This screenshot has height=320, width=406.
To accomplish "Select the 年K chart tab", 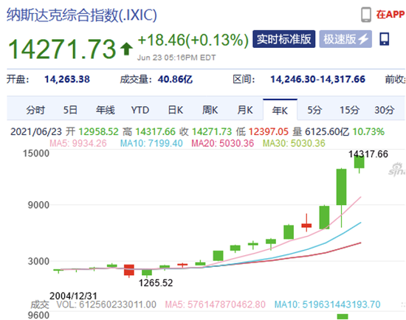I will click(280, 110).
